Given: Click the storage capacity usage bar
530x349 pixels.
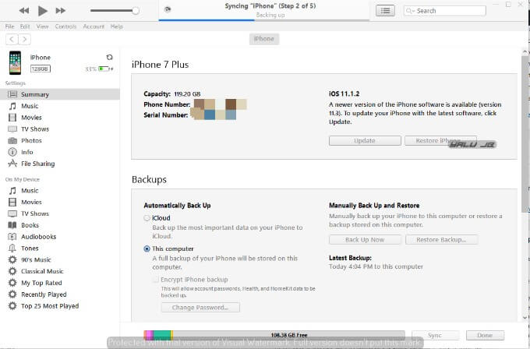Looking at the screenshot, I should pos(274,335).
